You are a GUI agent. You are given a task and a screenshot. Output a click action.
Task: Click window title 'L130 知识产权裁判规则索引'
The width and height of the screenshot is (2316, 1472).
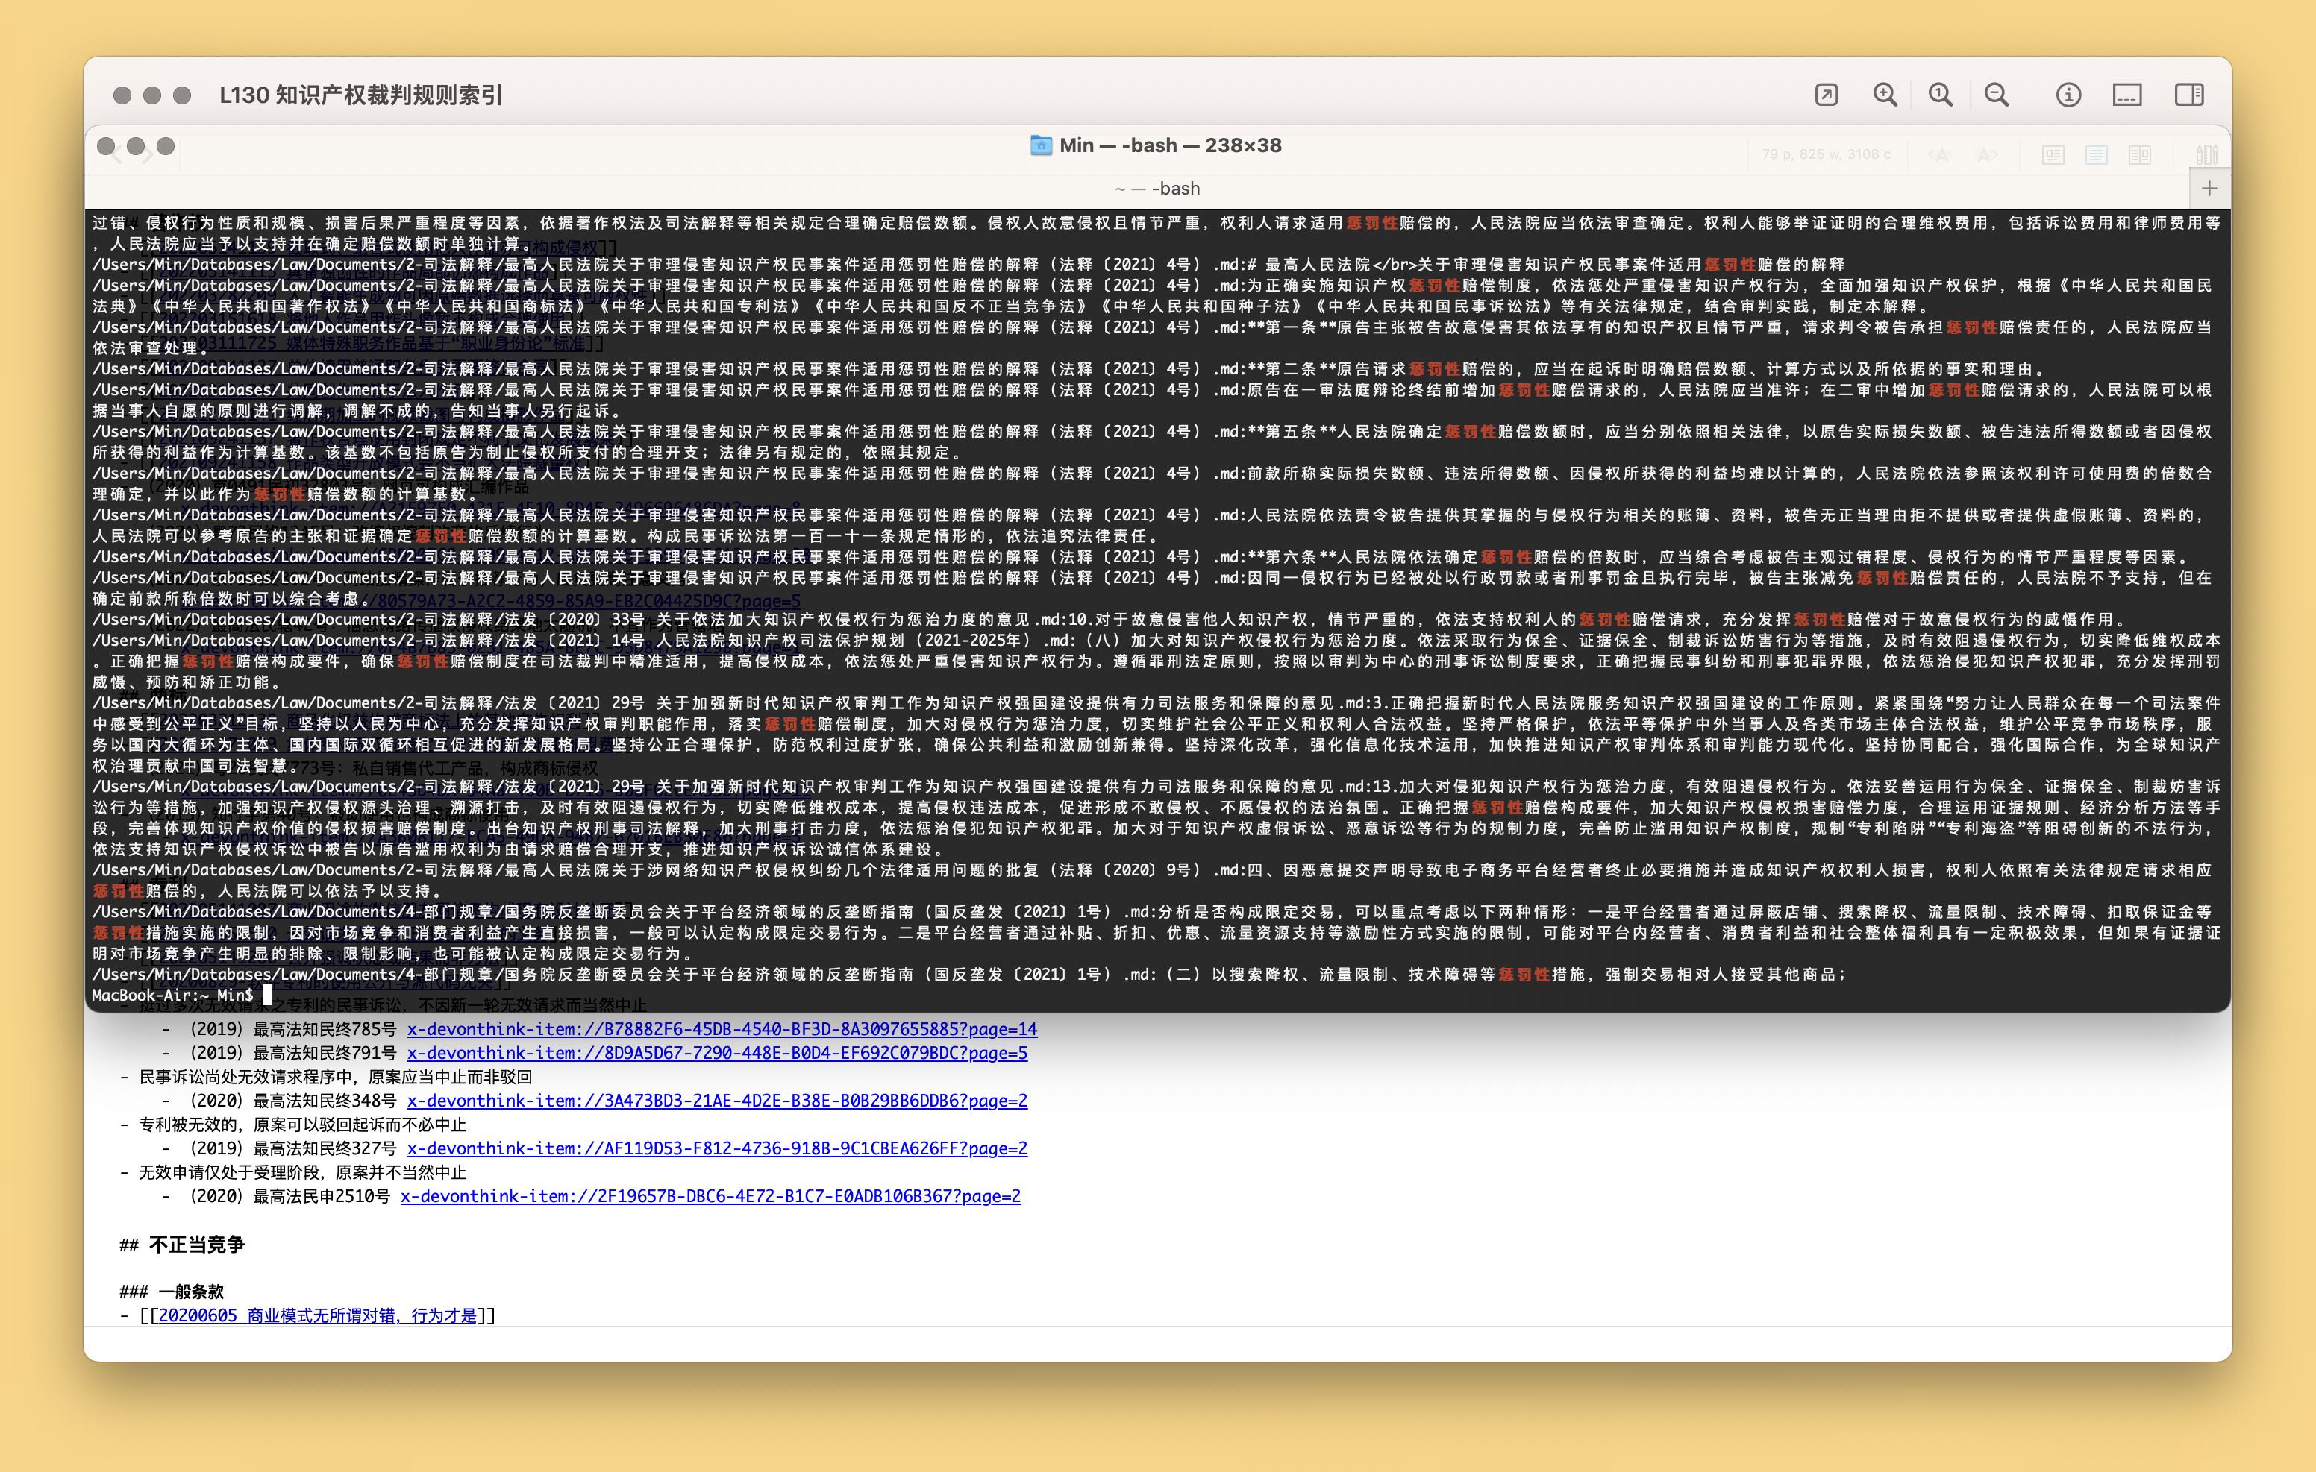pos(360,95)
